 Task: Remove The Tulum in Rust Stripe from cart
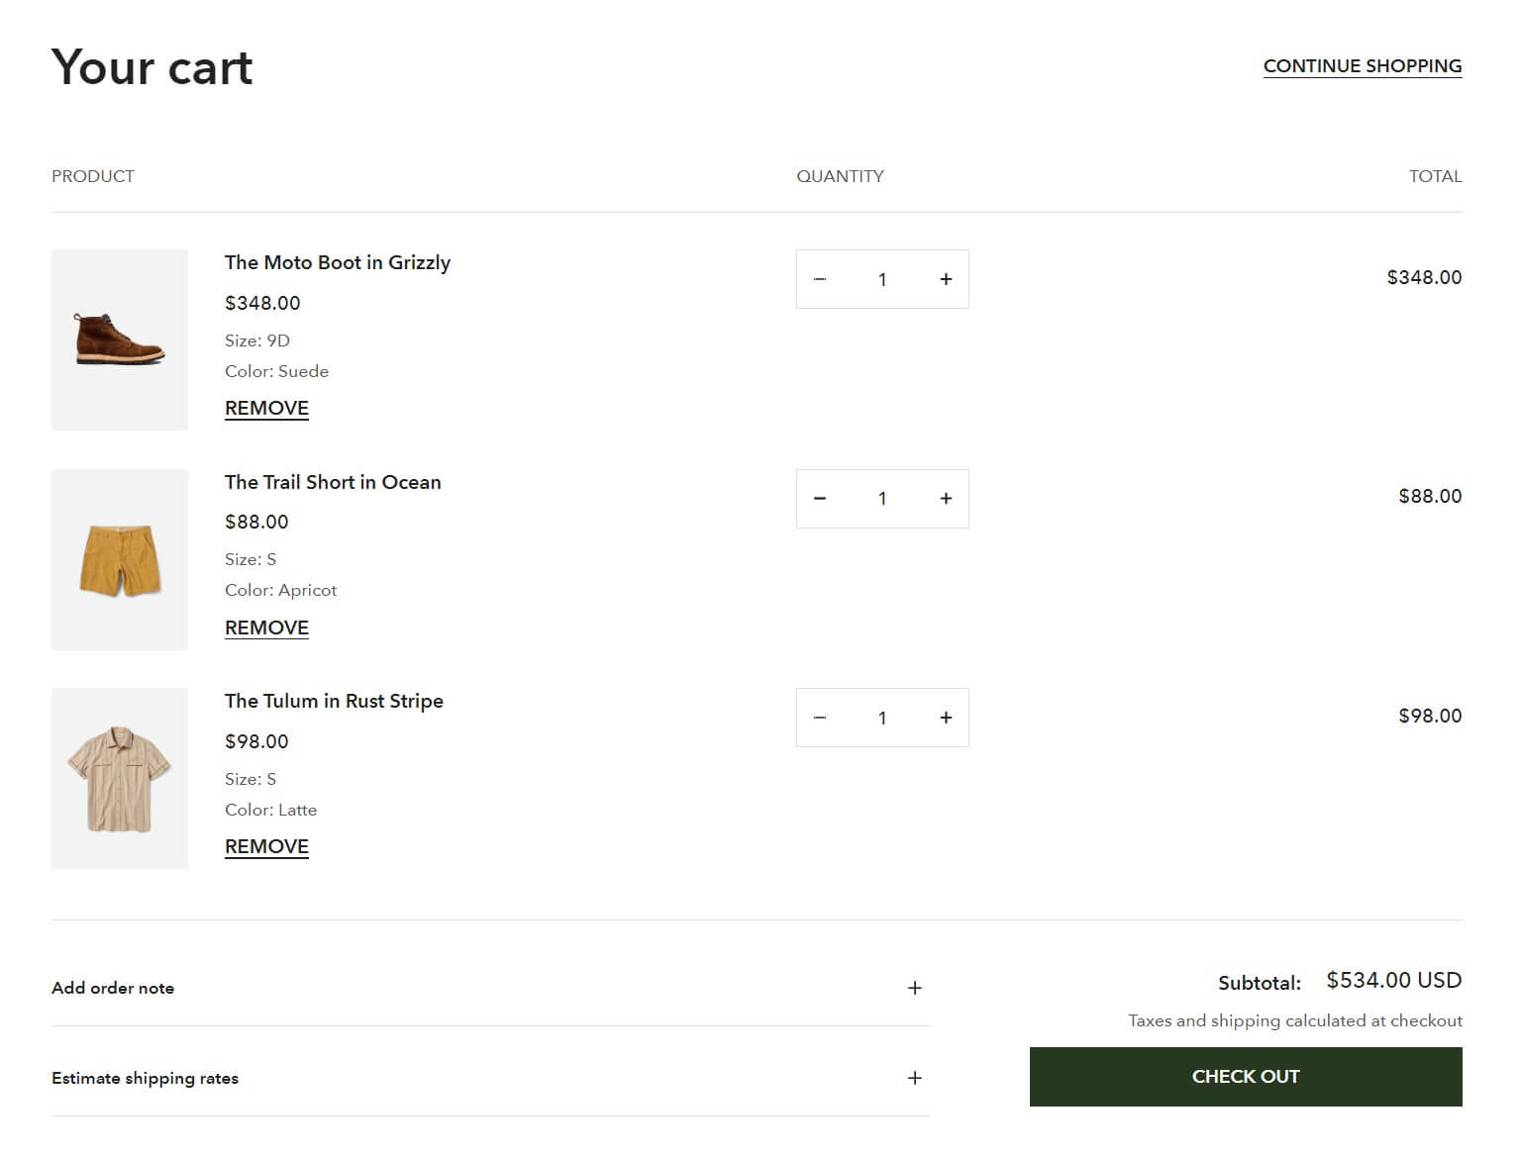tap(265, 845)
